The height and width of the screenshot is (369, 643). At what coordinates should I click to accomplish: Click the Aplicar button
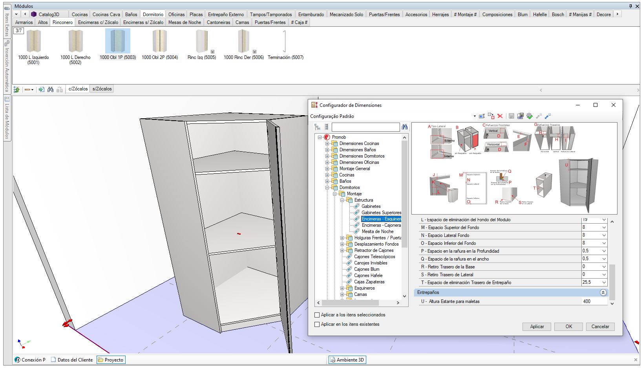(x=537, y=327)
